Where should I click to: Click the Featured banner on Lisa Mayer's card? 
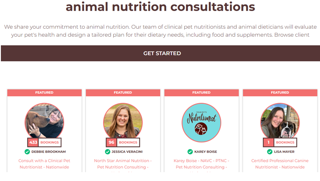point(280,93)
